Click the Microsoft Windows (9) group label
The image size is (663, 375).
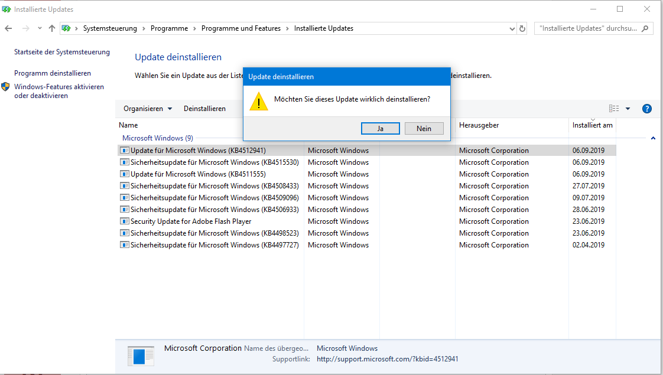tap(158, 138)
